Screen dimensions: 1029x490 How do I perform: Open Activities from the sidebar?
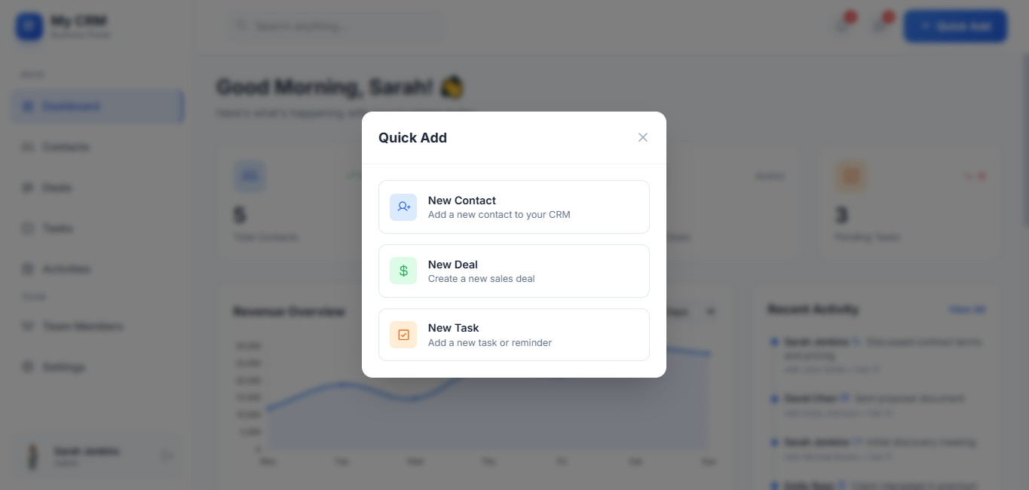(66, 269)
